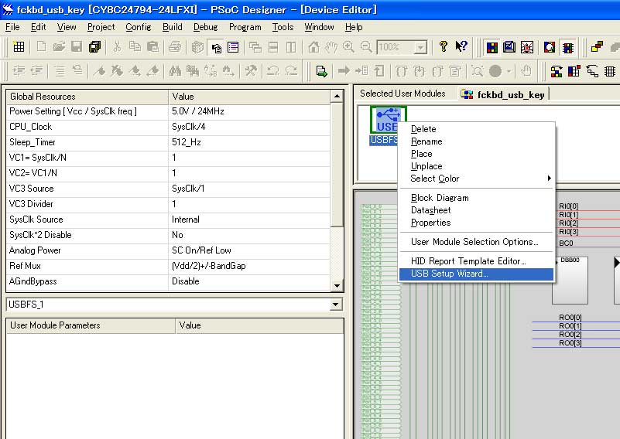Screen dimensions: 620x439
Task: Click the SysClk Source value Internal
Action: click(x=249, y=219)
